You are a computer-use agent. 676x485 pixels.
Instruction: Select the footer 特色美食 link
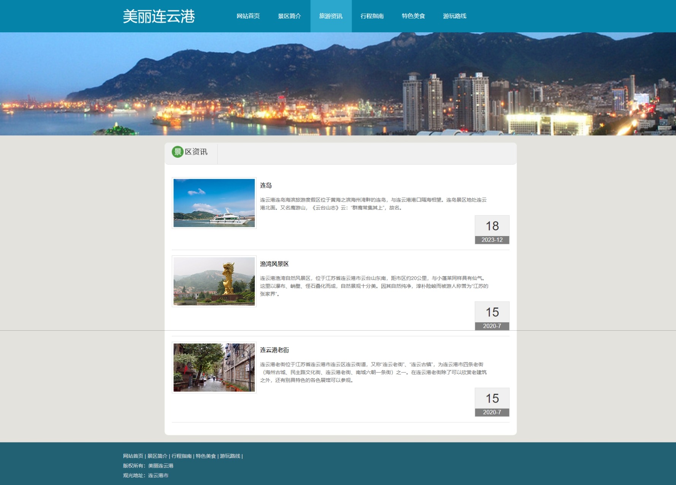(206, 456)
